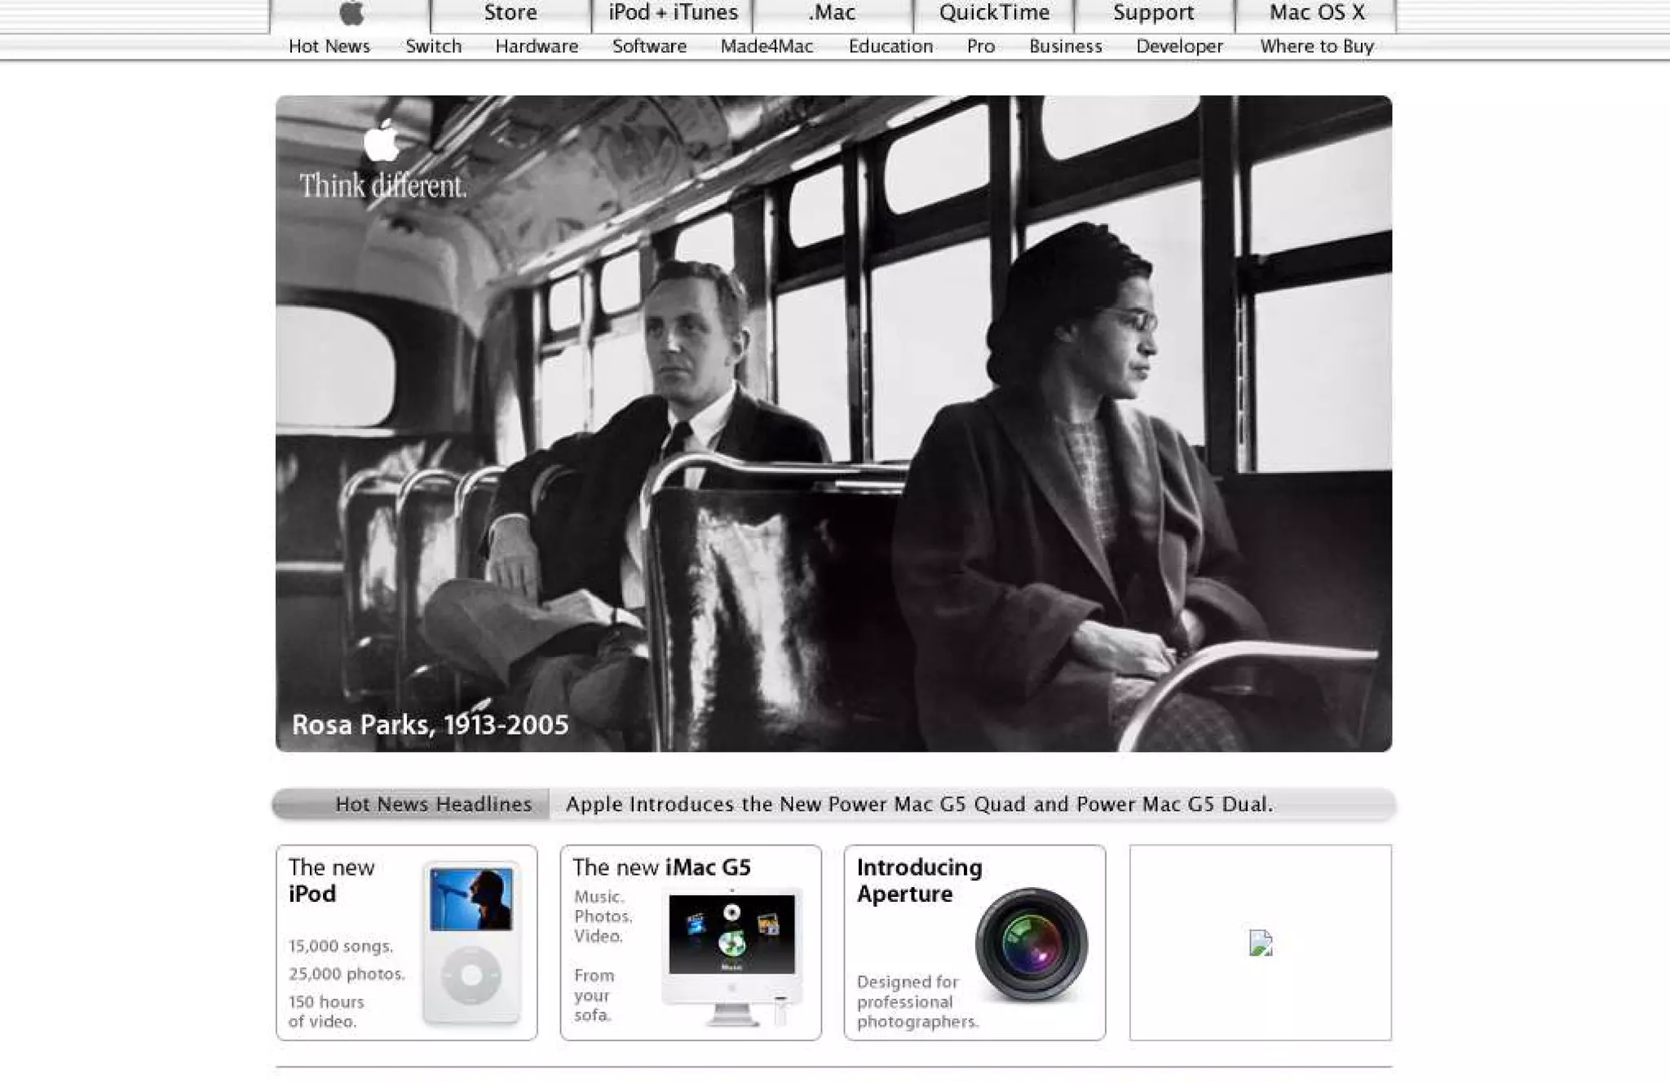The height and width of the screenshot is (1082, 1670).
Task: Click 'Music. Photos. Video.' iMac text
Action: [x=603, y=916]
